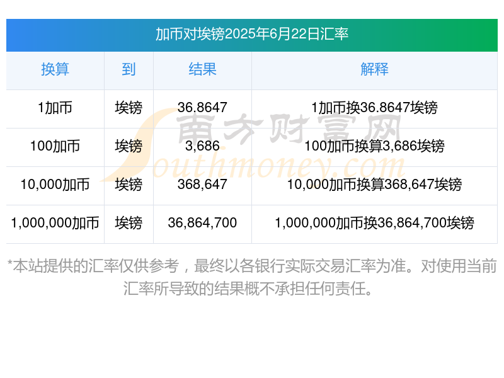Click explanation 1,000,000加币换36,864,700埃镑
The image size is (504, 378).
click(374, 223)
